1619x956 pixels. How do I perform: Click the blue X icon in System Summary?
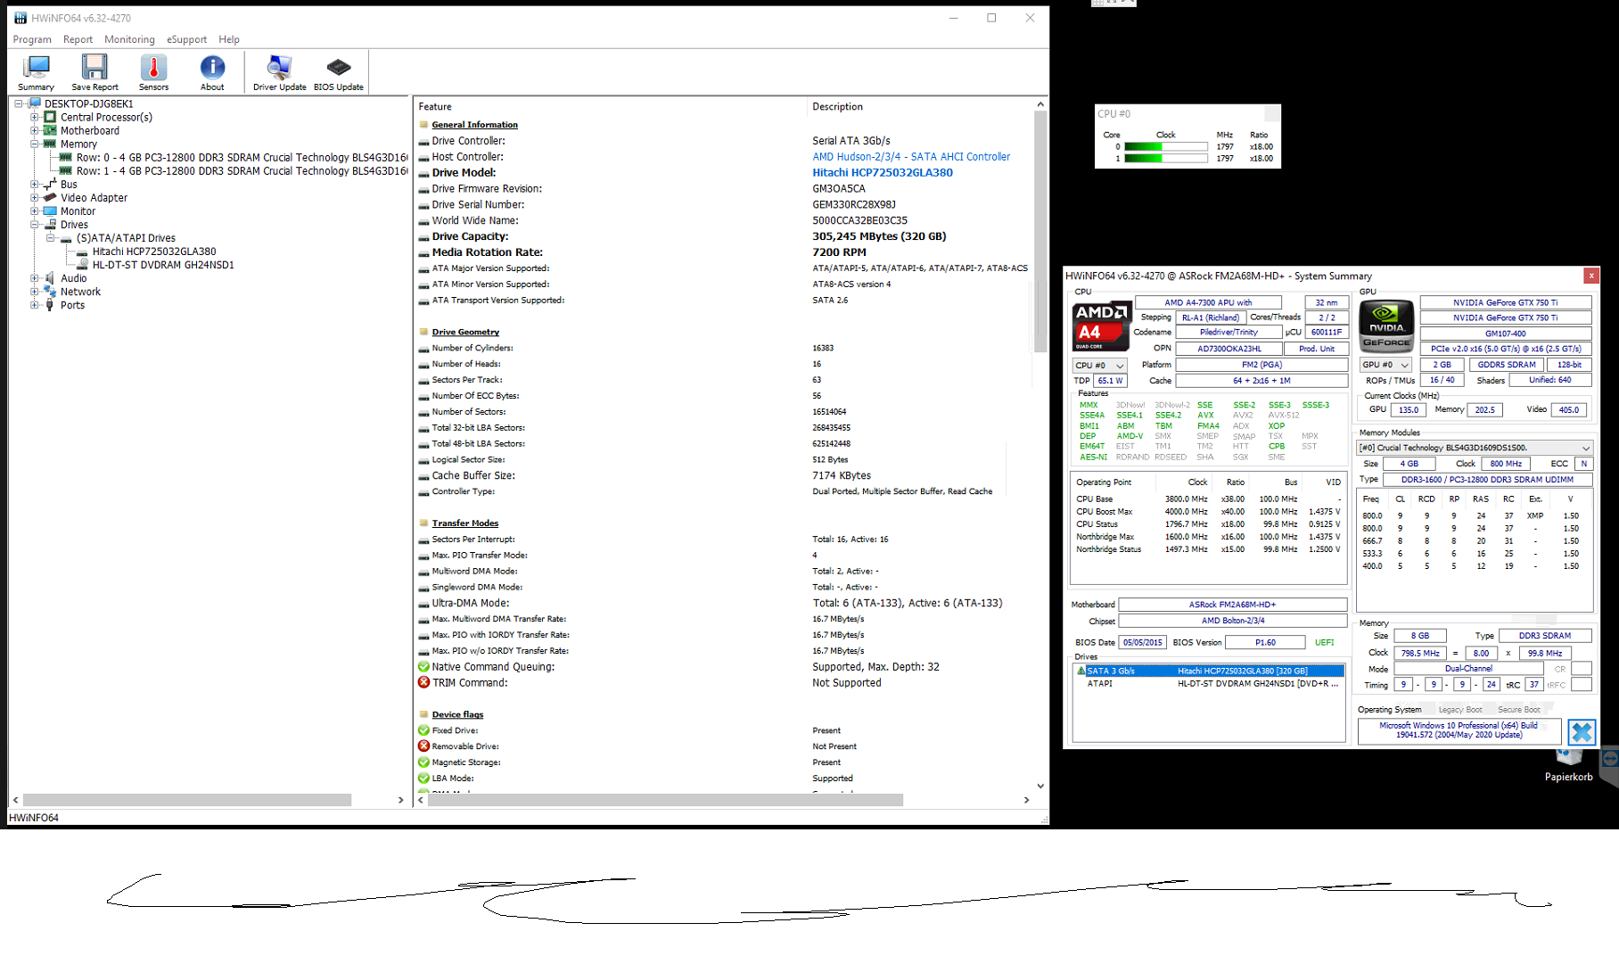[x=1582, y=732]
